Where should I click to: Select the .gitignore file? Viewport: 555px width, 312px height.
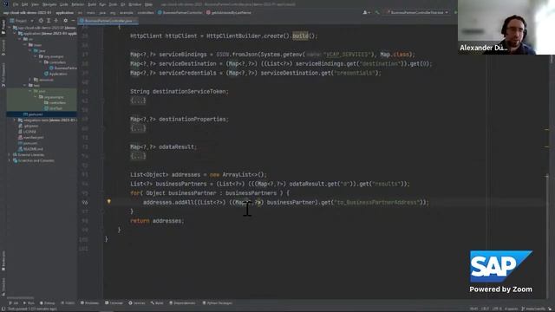click(x=29, y=126)
